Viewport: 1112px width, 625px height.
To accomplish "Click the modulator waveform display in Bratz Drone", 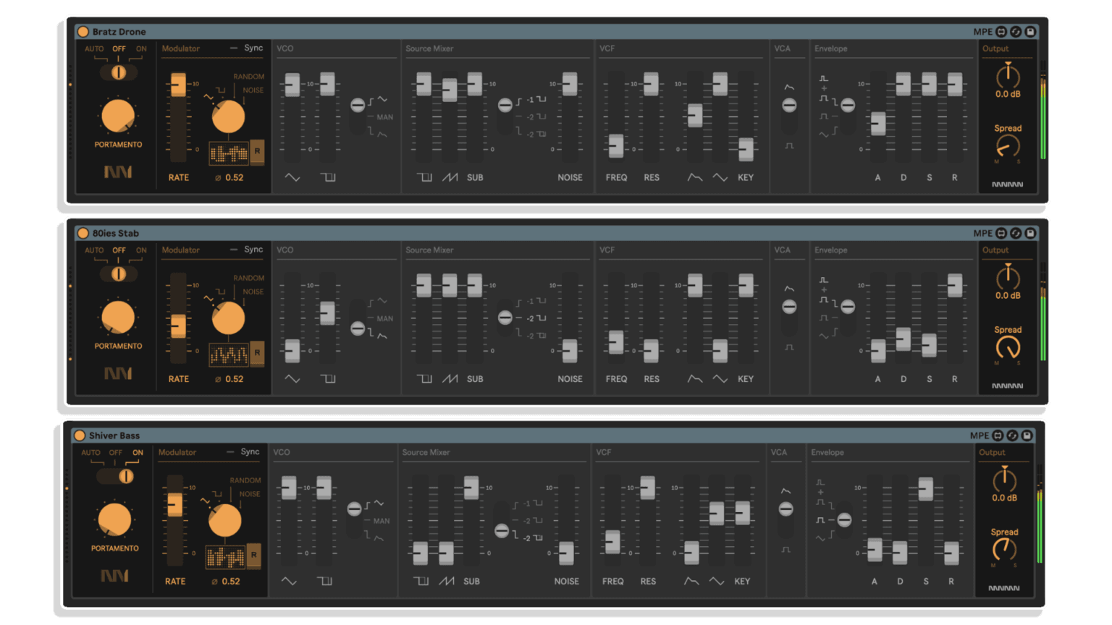I will coord(229,153).
